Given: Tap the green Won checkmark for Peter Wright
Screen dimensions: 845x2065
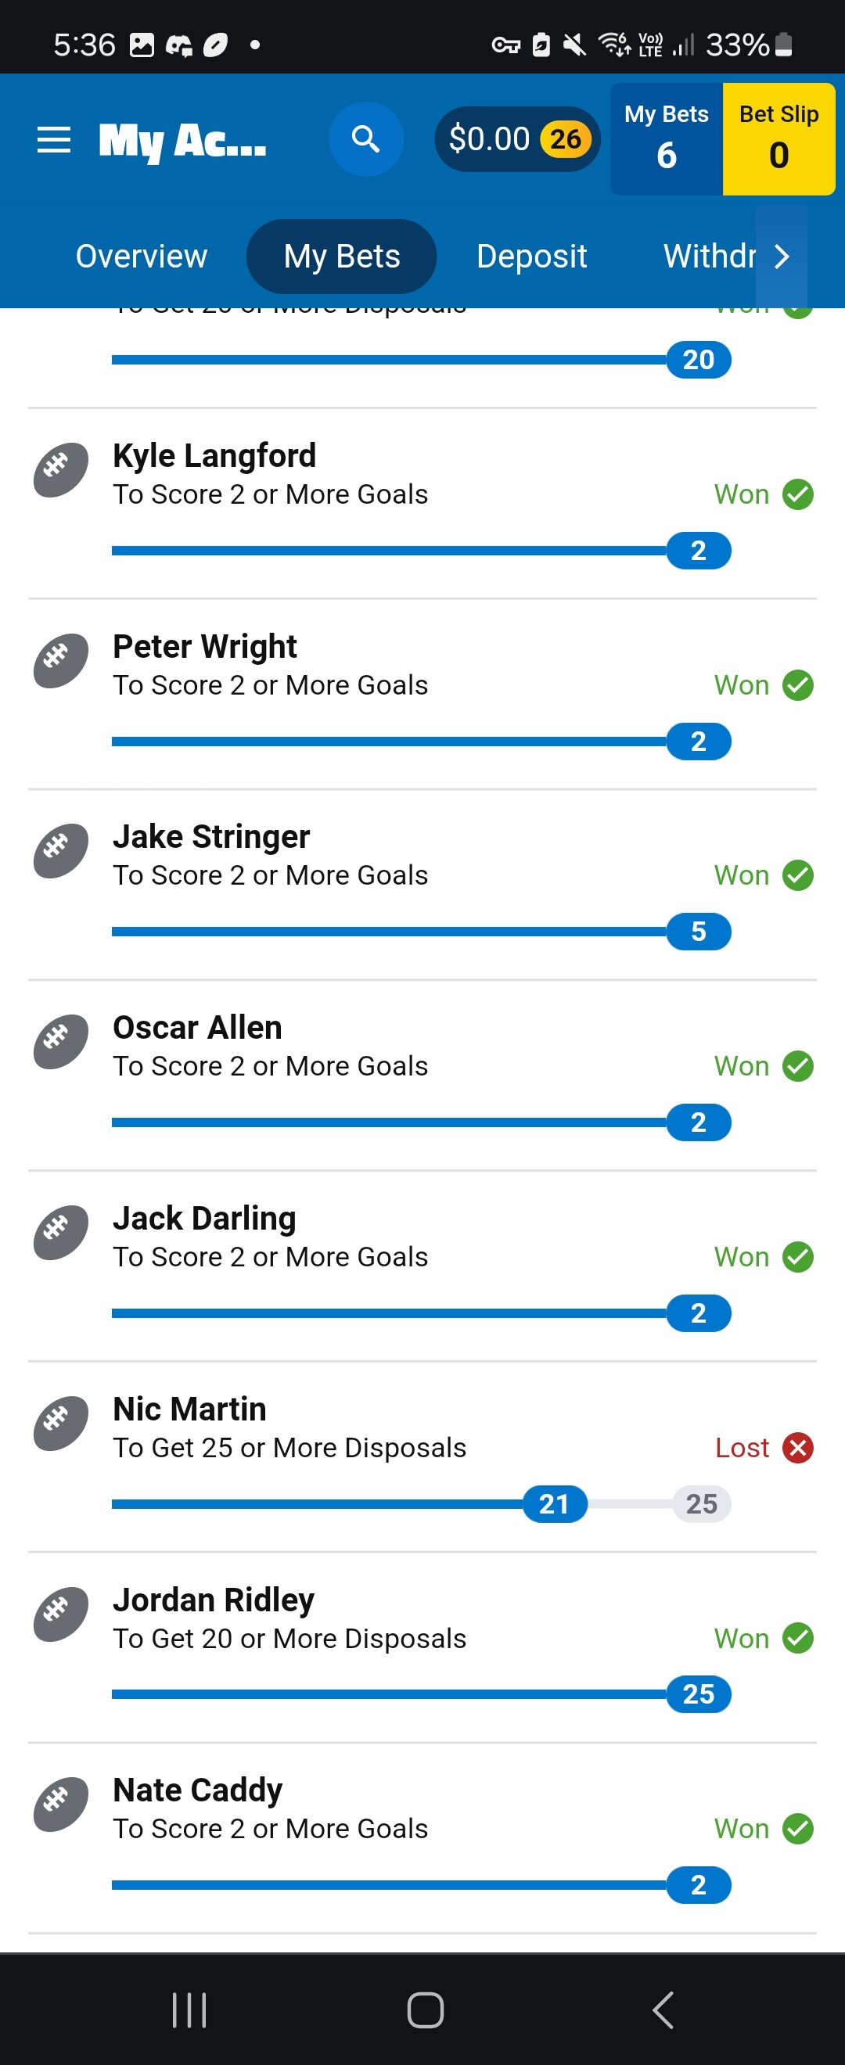Looking at the screenshot, I should tap(798, 685).
